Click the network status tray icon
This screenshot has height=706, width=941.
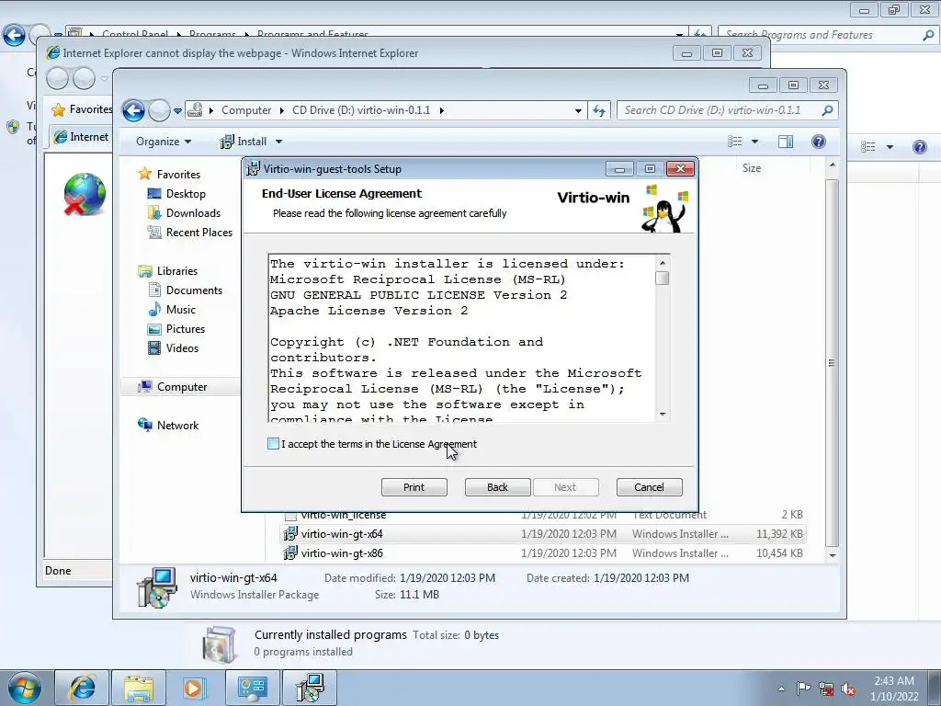[826, 689]
